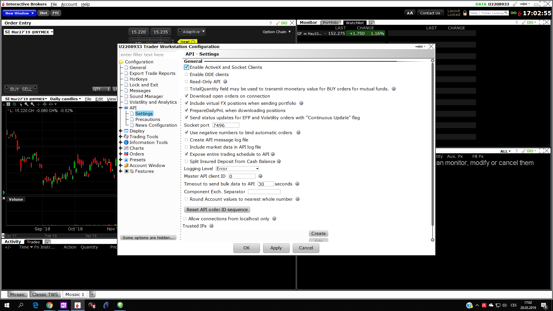Click the Reset API order ID sequence button
Viewport: 553px width, 311px height.
pyautogui.click(x=217, y=210)
